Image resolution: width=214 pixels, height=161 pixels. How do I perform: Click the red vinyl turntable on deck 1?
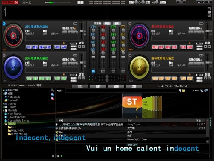(x=13, y=36)
